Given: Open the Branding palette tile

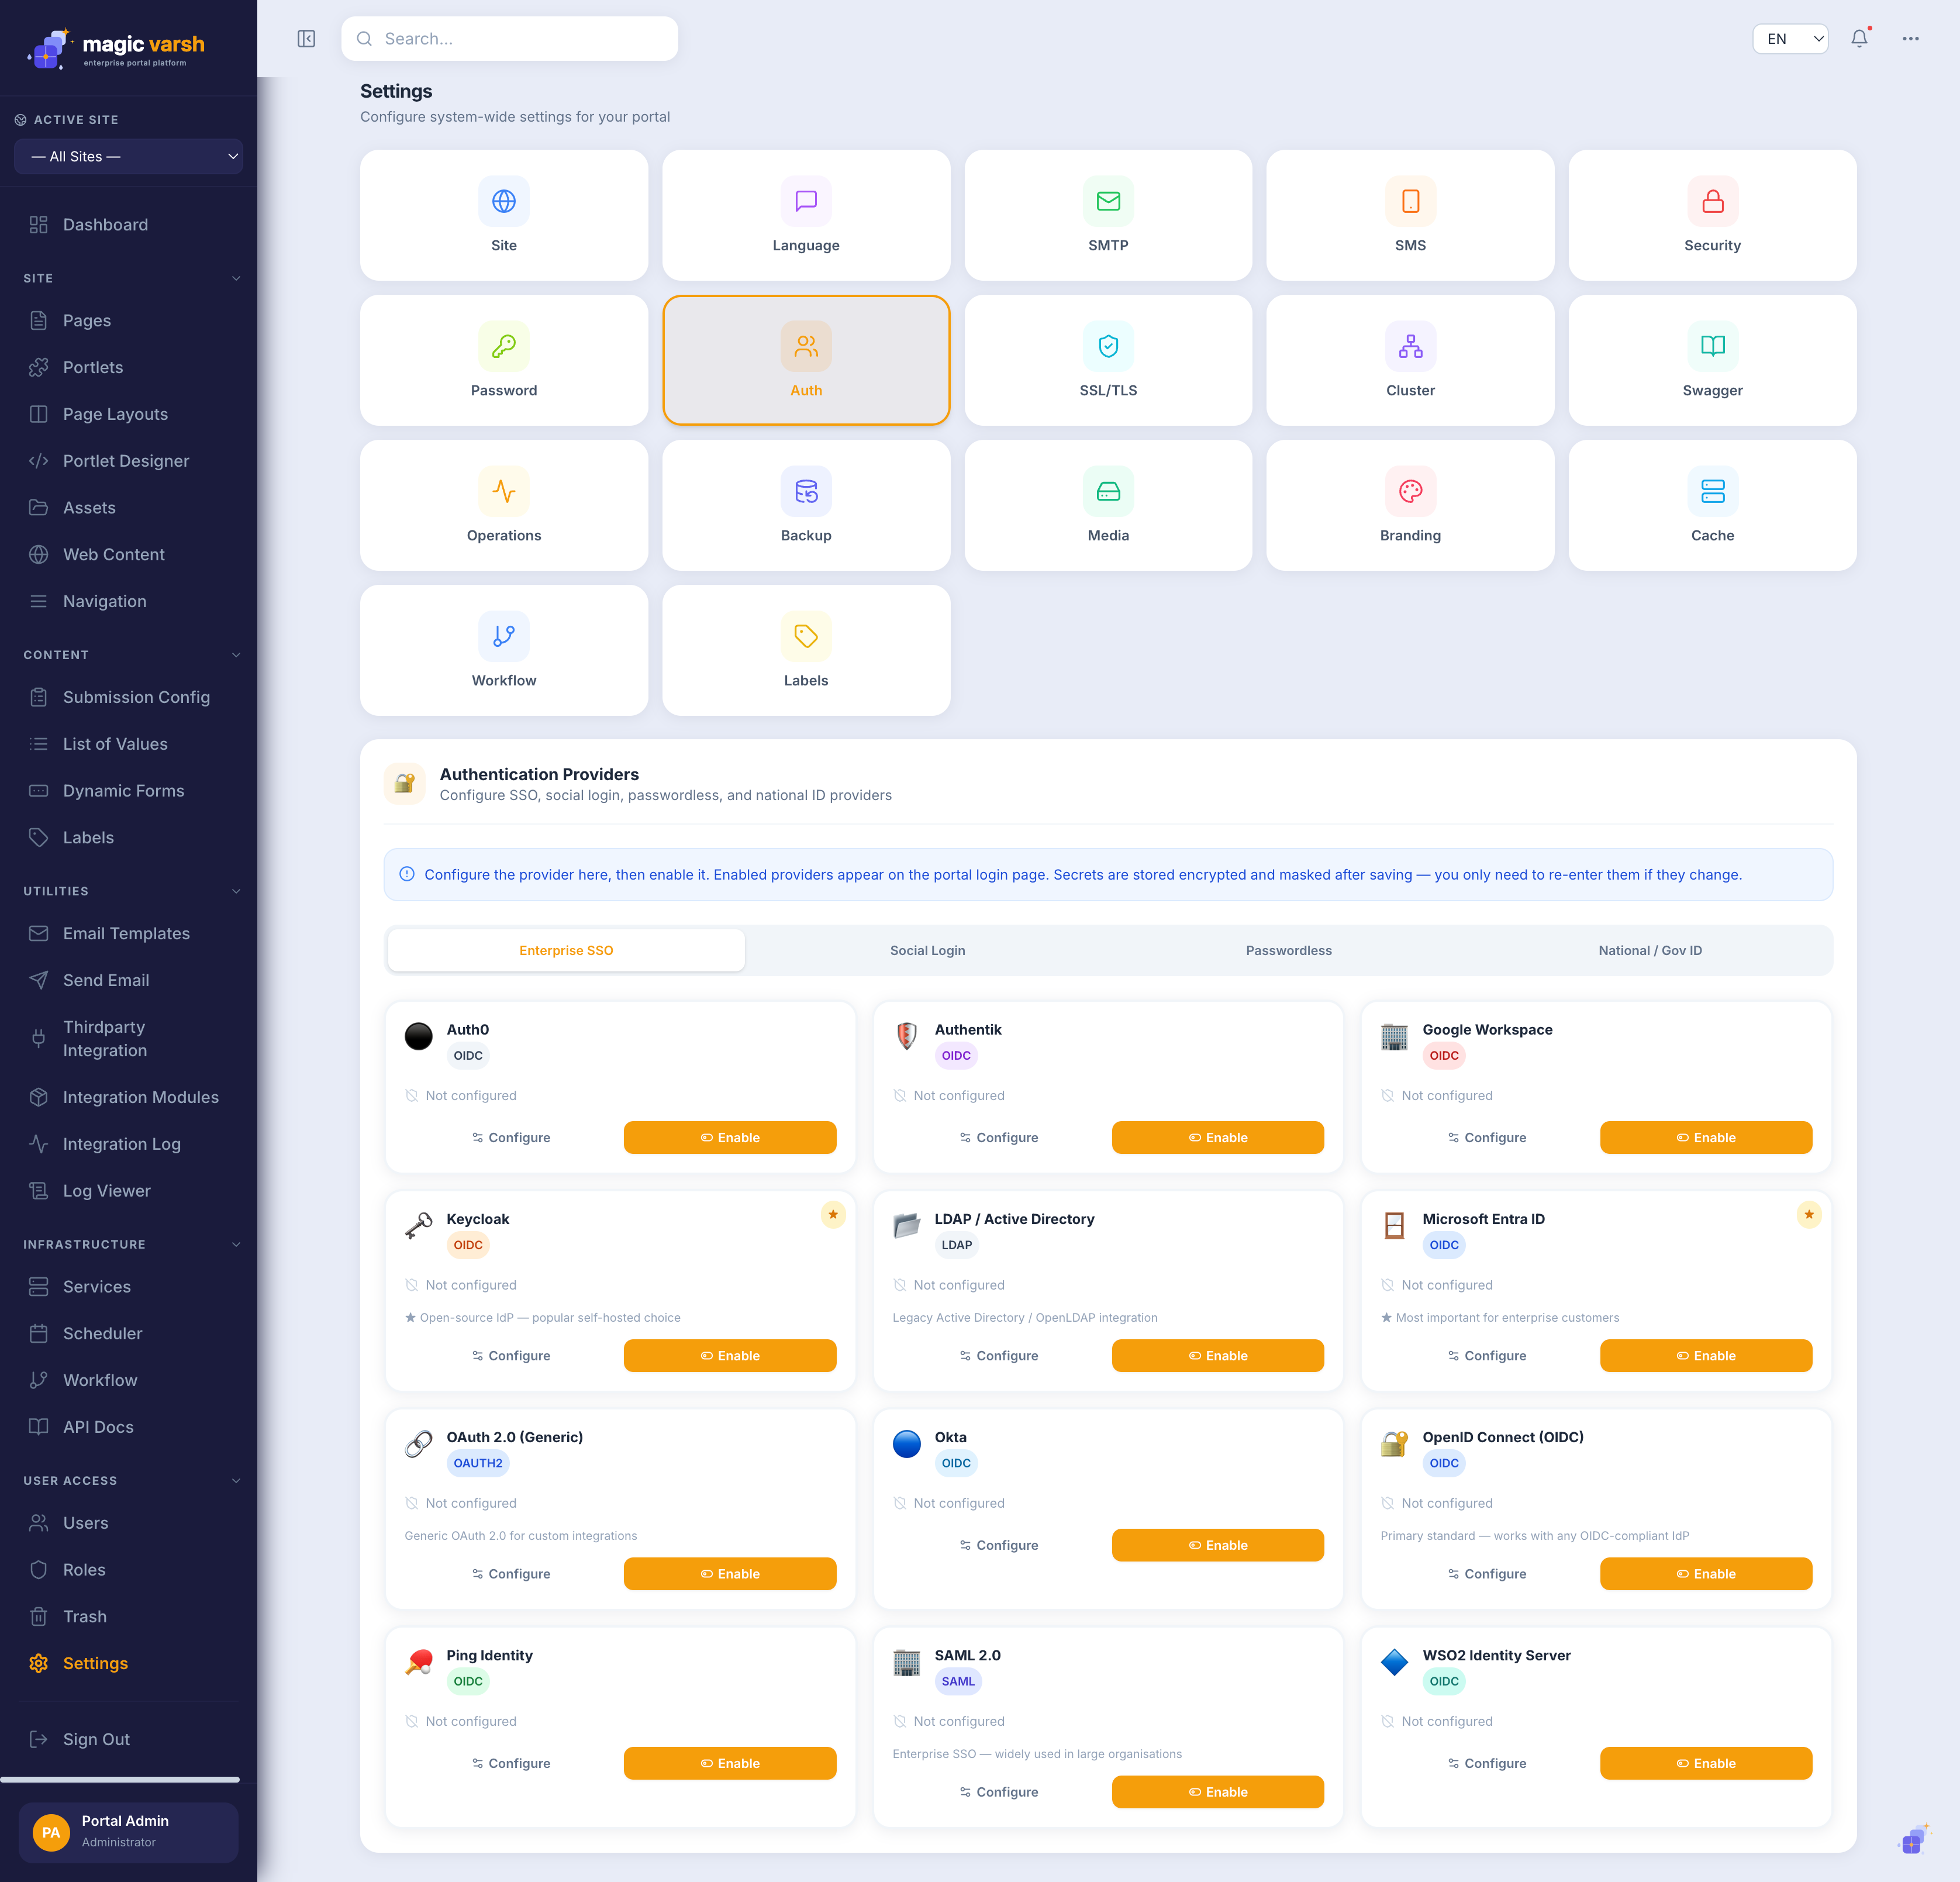Looking at the screenshot, I should [1410, 505].
